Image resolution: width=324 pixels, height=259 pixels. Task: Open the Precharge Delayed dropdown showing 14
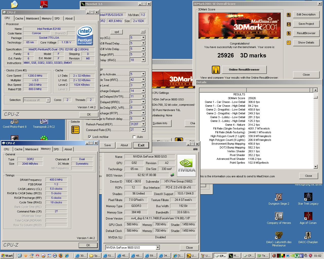143,91
